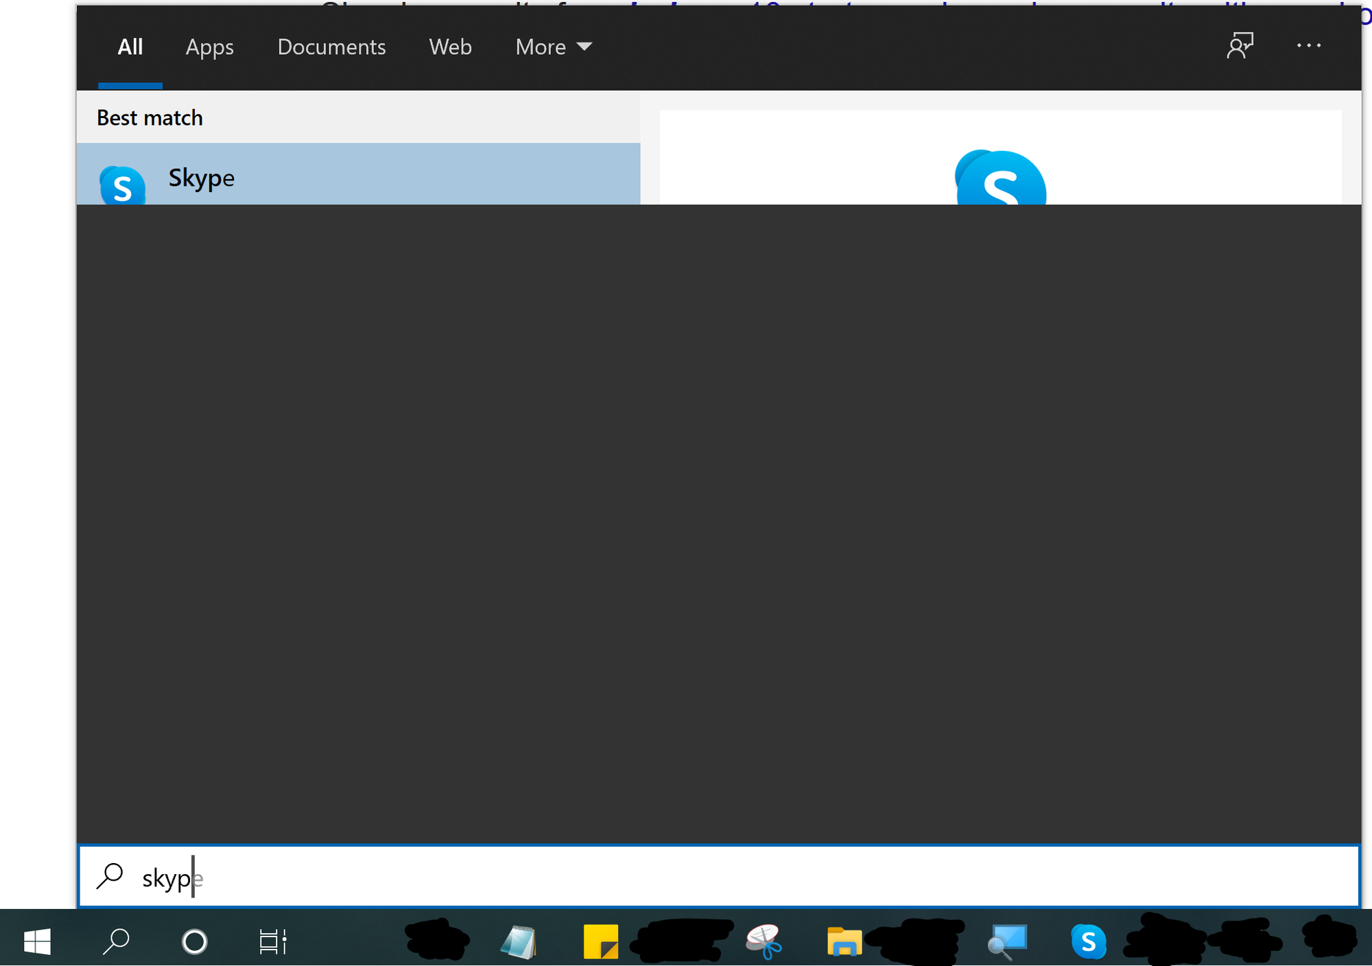
Task: Open Skype from the taskbar
Action: [1089, 941]
